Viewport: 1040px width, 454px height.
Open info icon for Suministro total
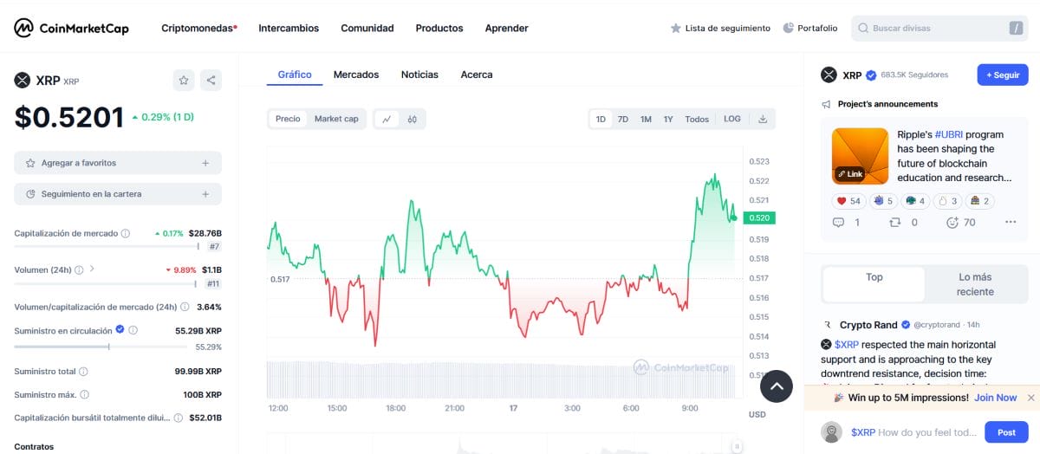[83, 371]
